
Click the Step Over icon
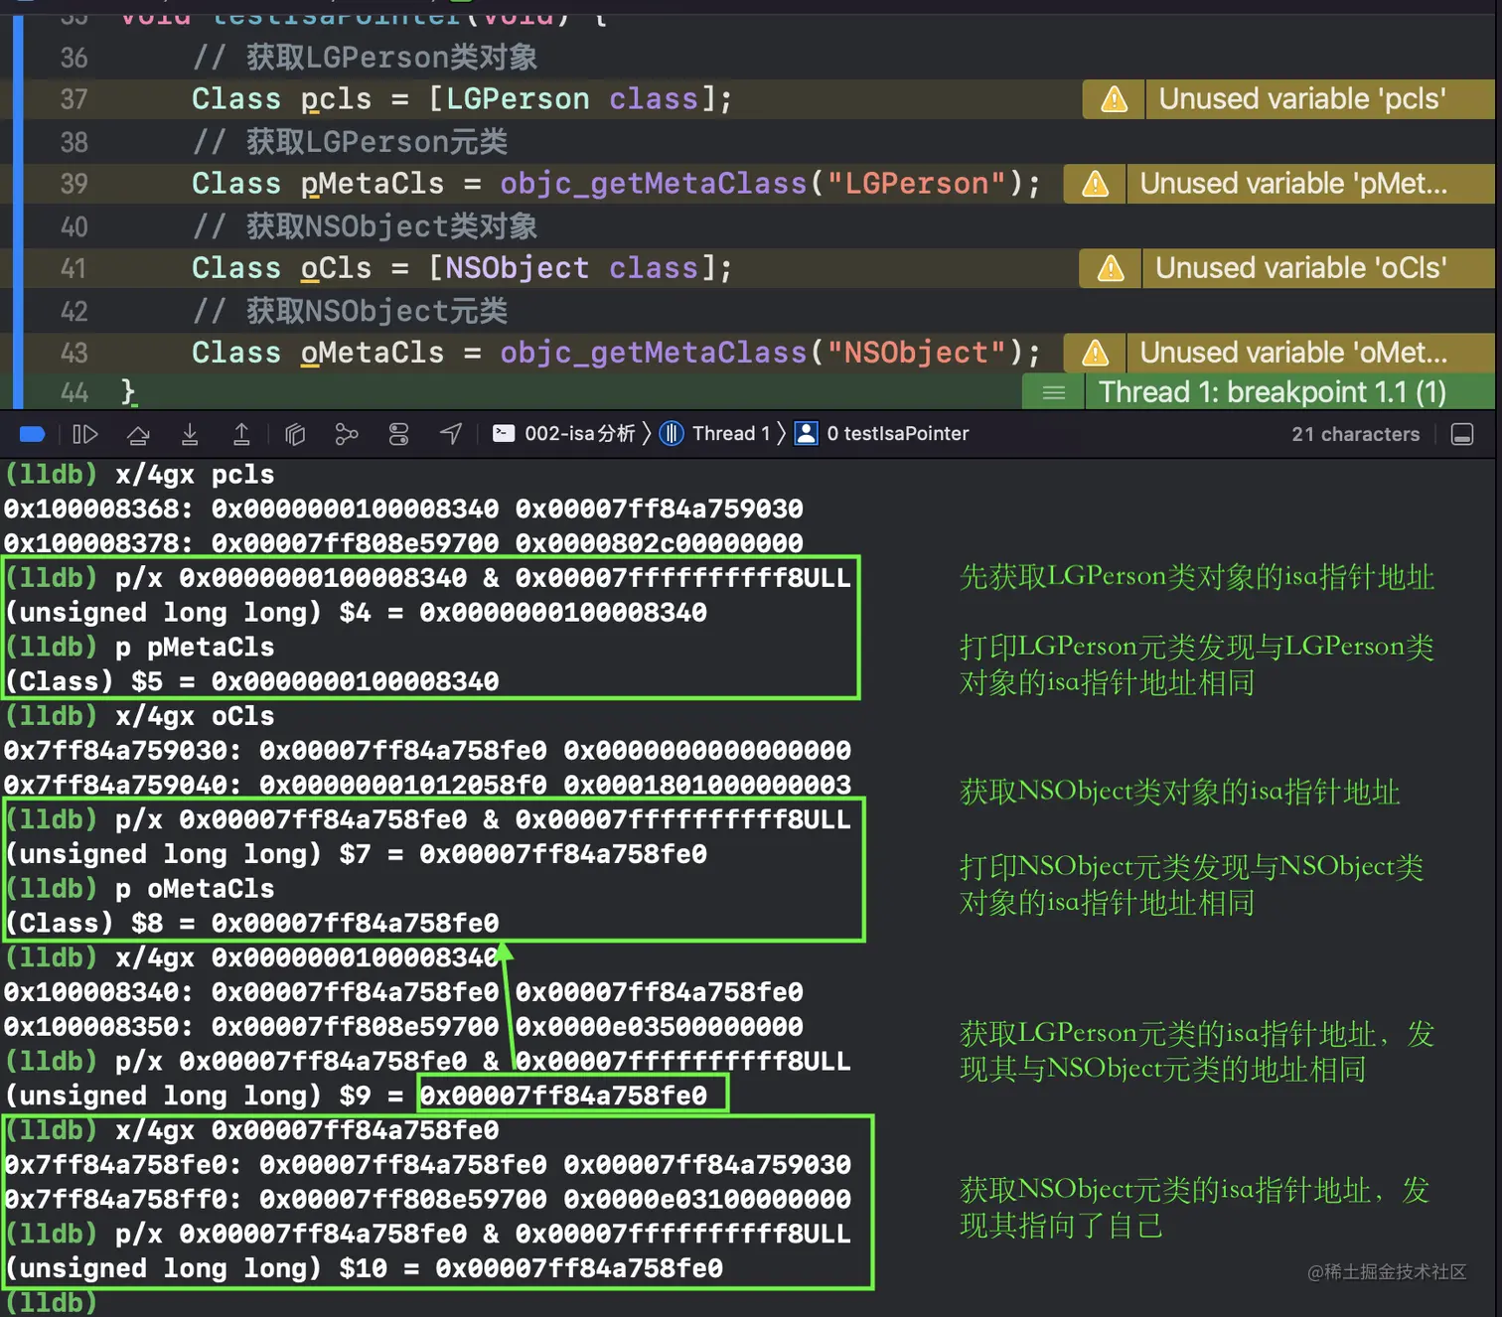click(x=138, y=434)
